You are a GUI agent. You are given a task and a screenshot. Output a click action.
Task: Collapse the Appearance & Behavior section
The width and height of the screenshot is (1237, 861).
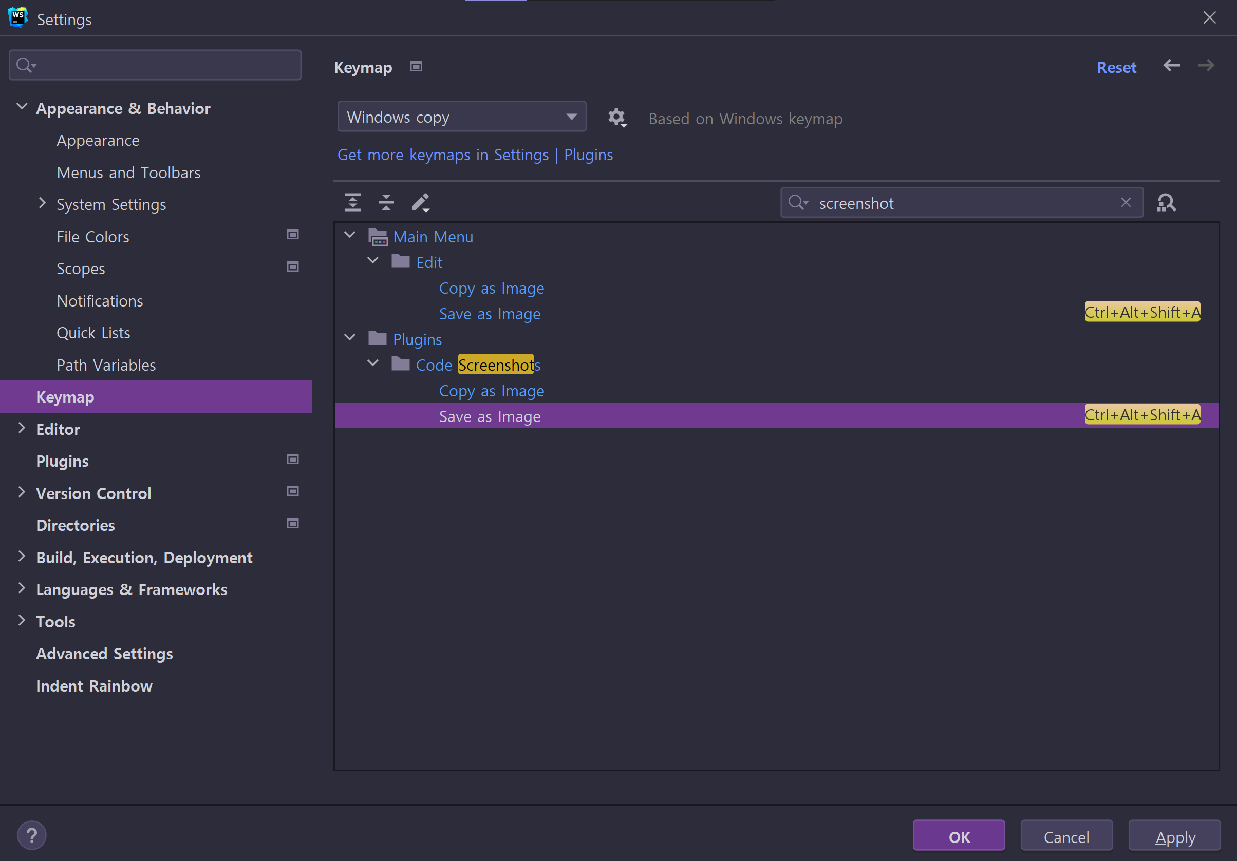[x=22, y=107]
